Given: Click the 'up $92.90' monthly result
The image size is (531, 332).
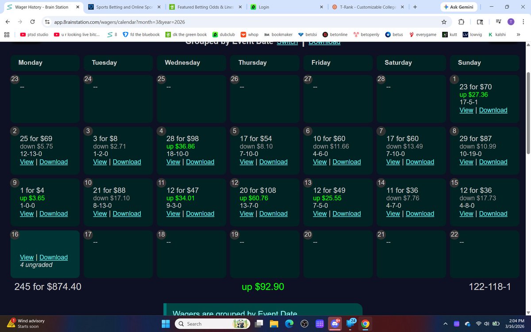Looking at the screenshot, I should coord(263,287).
